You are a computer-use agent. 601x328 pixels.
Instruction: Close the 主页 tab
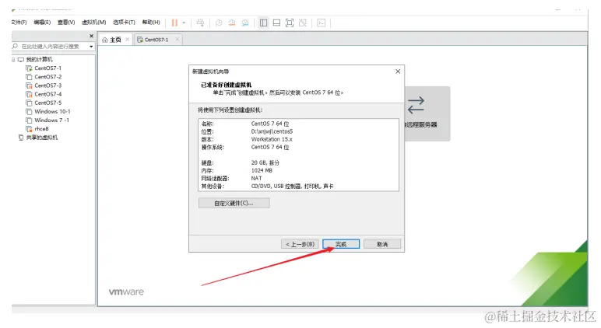pos(127,40)
